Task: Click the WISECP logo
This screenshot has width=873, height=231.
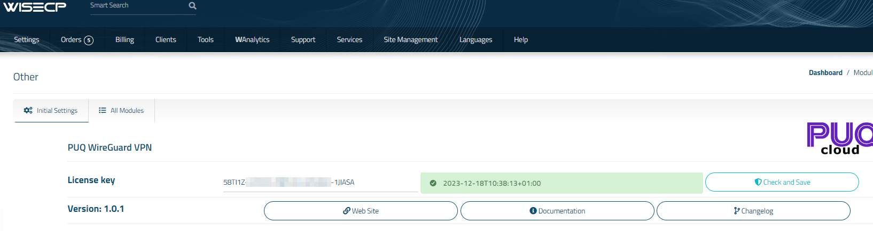Action: tap(35, 7)
